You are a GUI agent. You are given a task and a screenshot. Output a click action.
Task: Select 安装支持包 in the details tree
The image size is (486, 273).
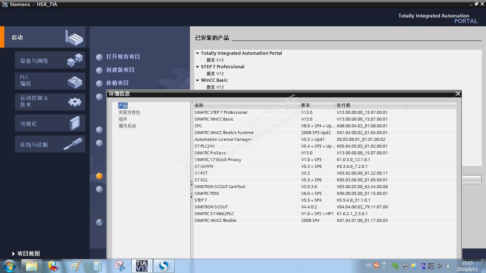[x=129, y=112]
